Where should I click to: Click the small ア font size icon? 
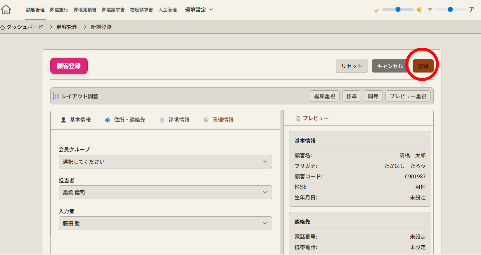point(430,10)
